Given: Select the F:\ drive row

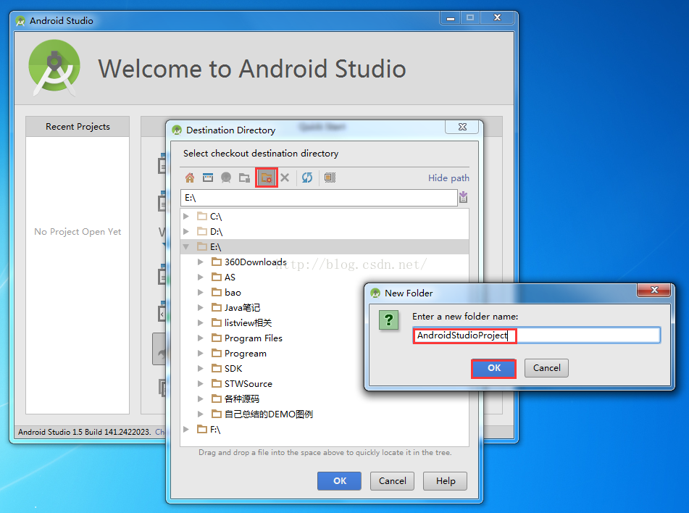Looking at the screenshot, I should point(325,429).
